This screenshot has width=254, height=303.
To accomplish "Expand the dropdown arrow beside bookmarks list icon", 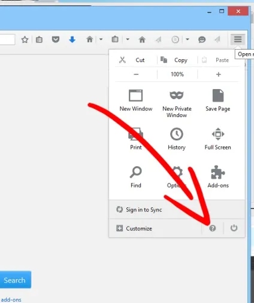I will 128,39.
